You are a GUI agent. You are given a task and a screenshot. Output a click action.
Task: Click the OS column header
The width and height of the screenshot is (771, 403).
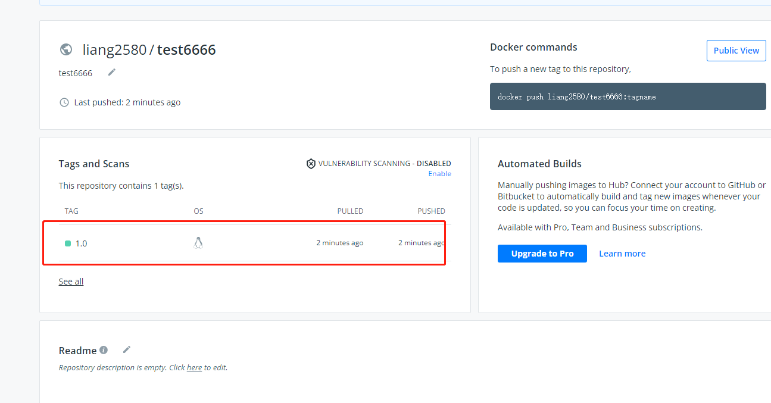pyautogui.click(x=198, y=211)
